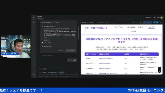
Task: Select the 数分で完了予定 clock row
Action: 46,46
